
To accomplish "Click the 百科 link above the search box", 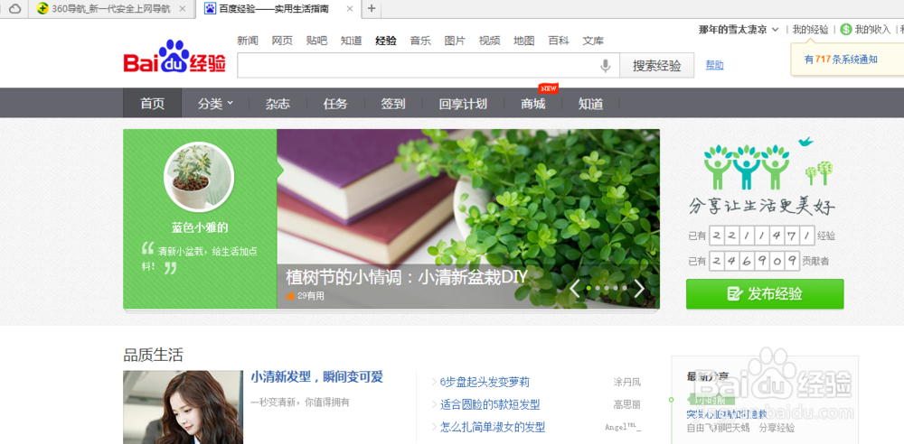I will (559, 41).
